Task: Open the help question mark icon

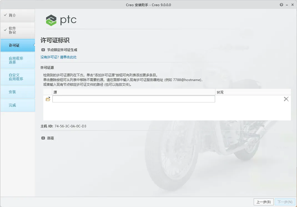Action: [x=281, y=5]
